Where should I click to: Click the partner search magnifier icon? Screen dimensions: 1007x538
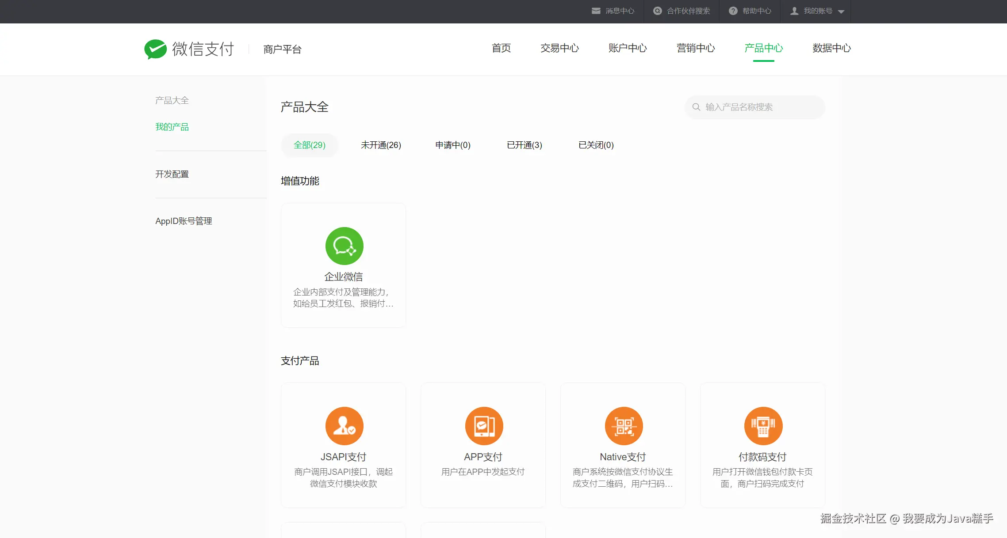pos(657,11)
